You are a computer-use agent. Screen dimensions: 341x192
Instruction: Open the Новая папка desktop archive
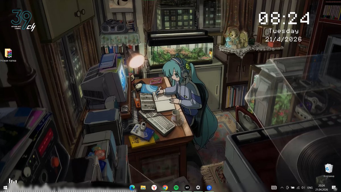[x=8, y=55]
